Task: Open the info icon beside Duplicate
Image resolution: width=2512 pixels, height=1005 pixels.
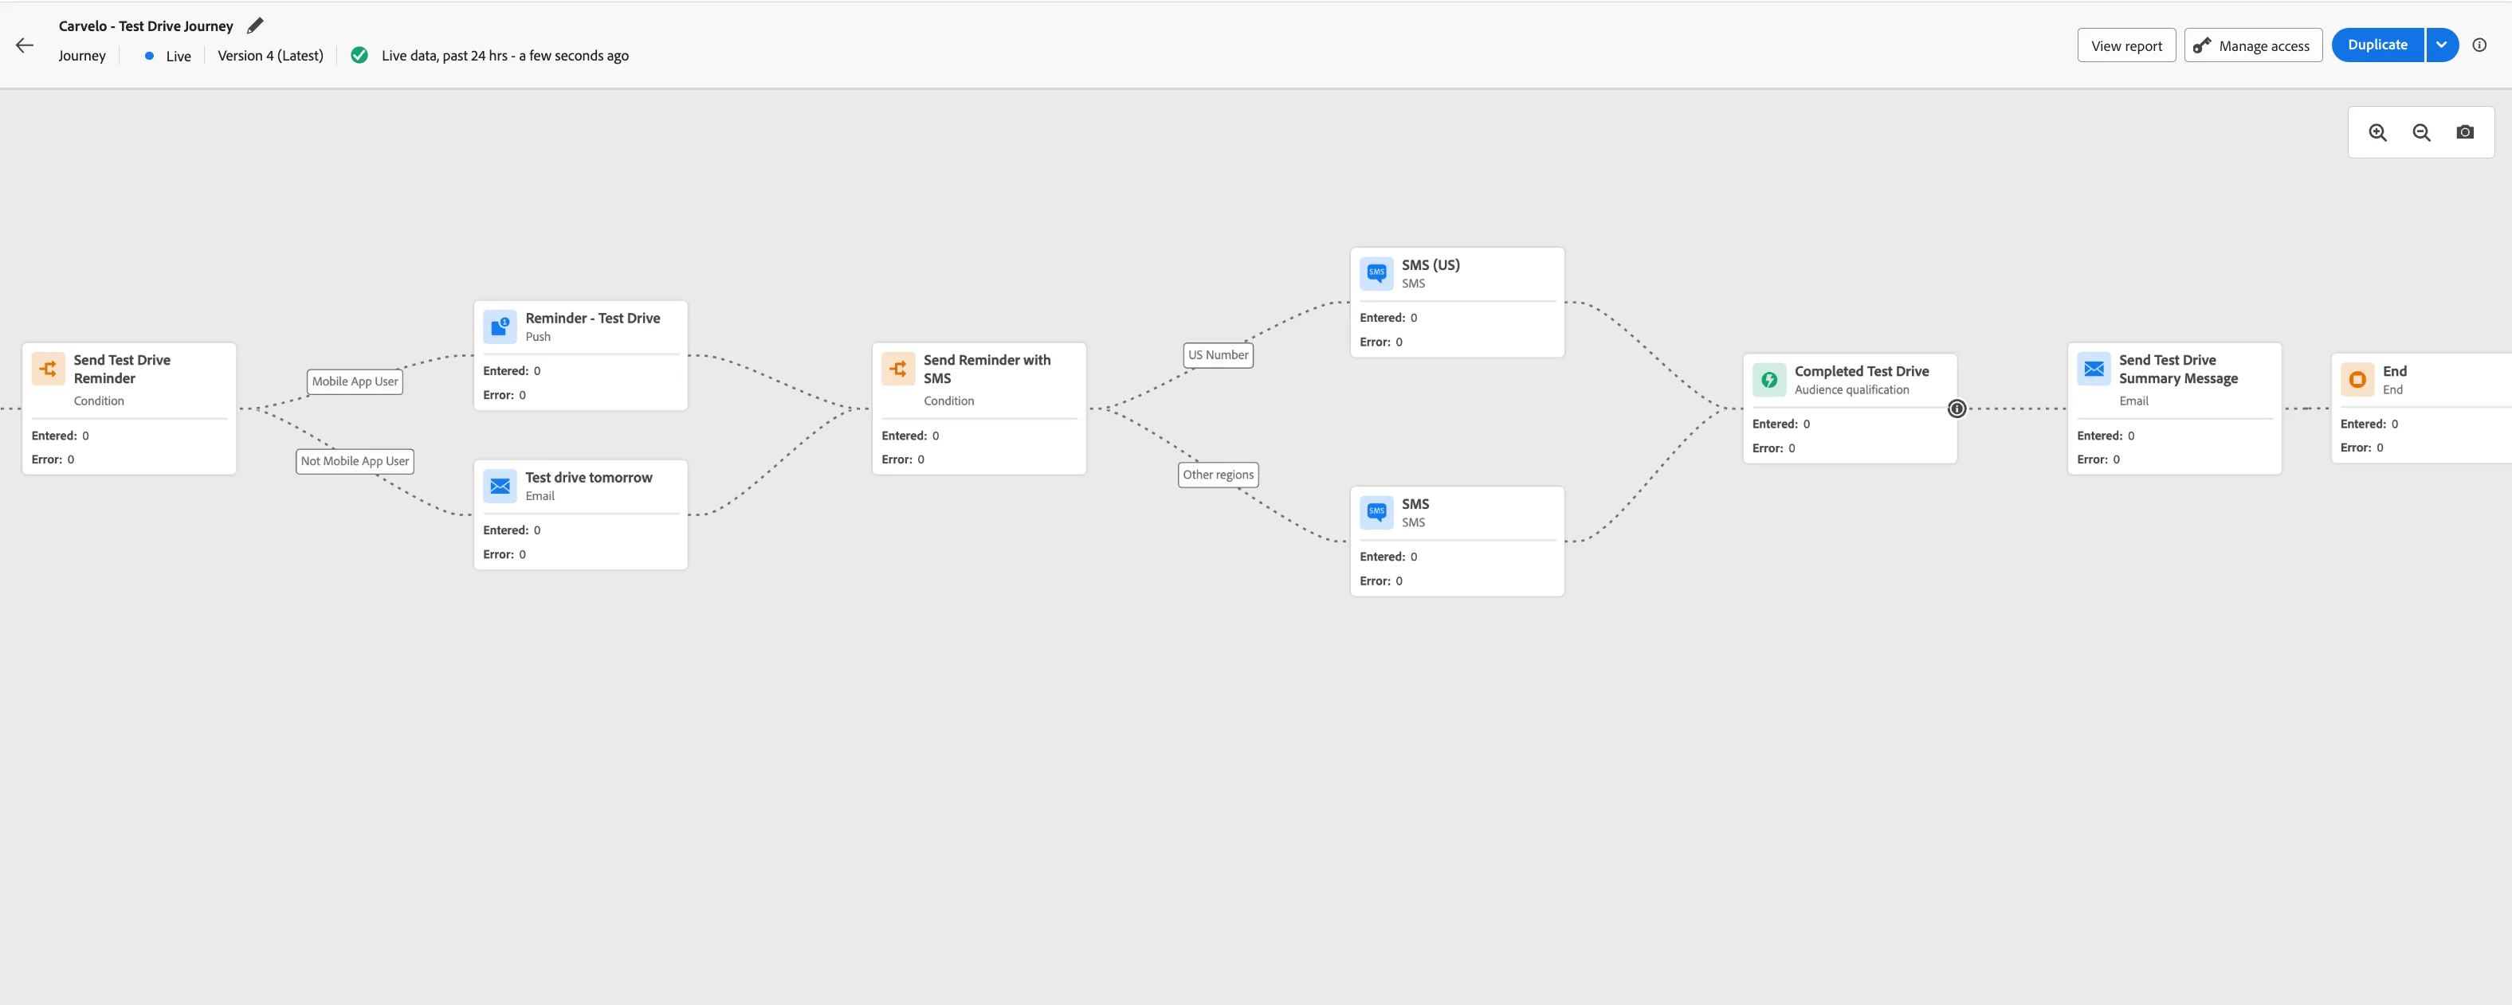Action: coord(2480,45)
